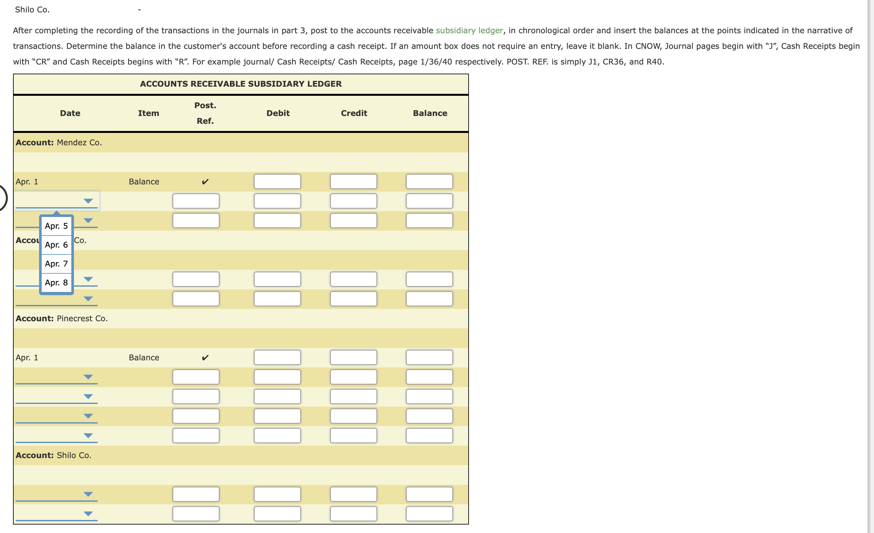Click the Debit field in Mendez Apr. 1 row

(277, 181)
